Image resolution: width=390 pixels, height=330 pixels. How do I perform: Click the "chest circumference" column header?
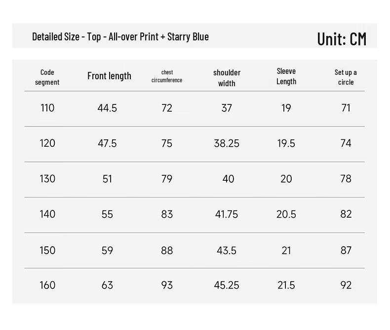pyautogui.click(x=167, y=76)
